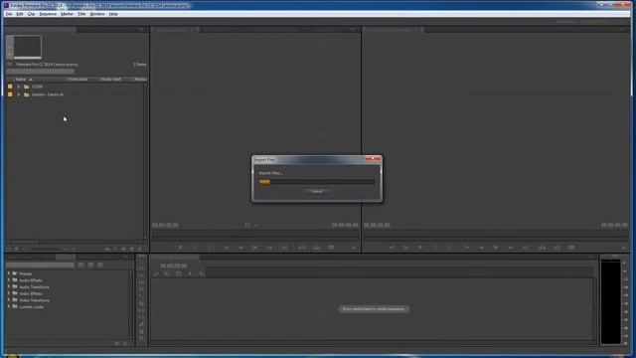Play the Source monitor clip
The height and width of the screenshot is (358, 636).
(x=255, y=248)
